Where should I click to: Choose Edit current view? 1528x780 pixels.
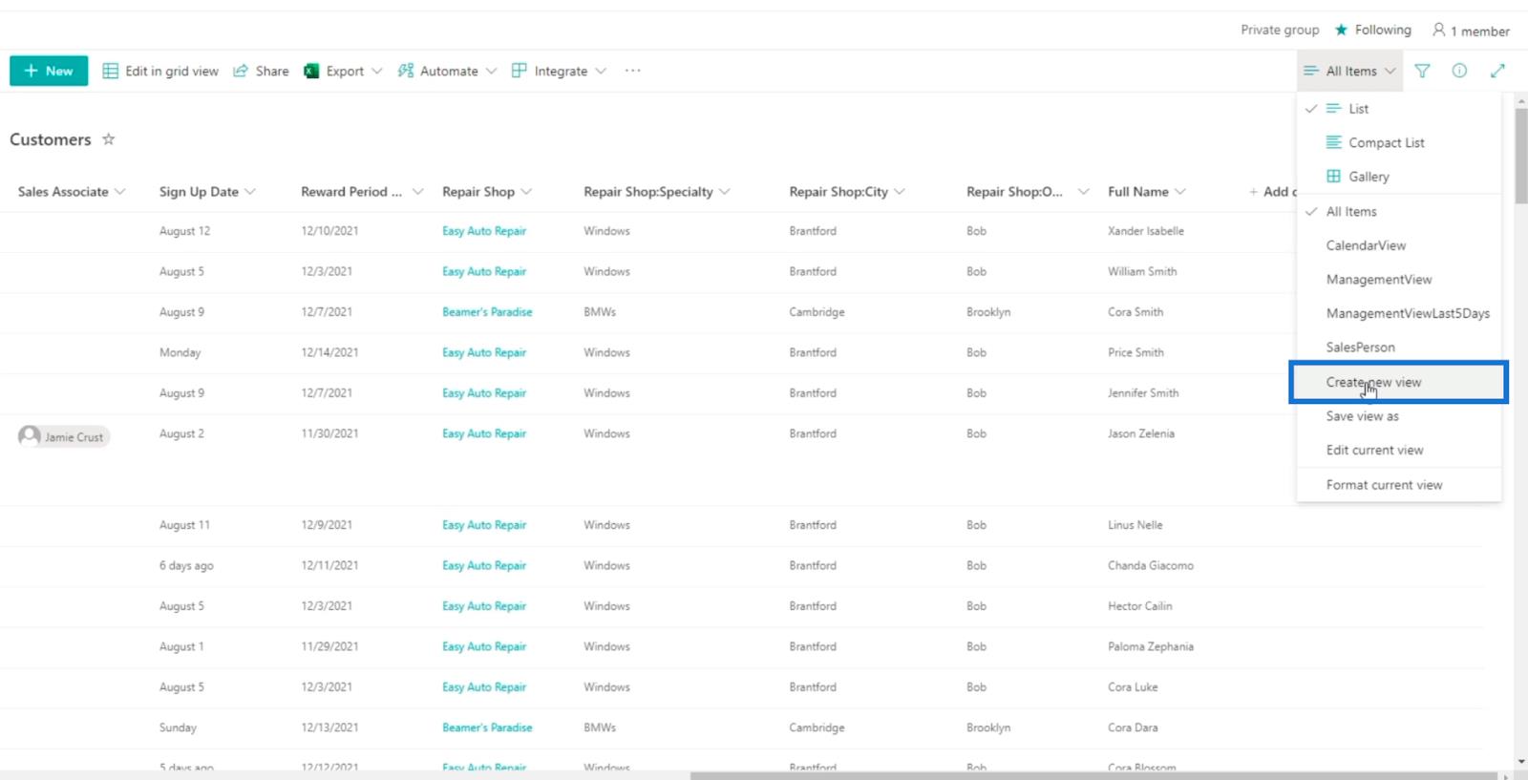point(1399,450)
